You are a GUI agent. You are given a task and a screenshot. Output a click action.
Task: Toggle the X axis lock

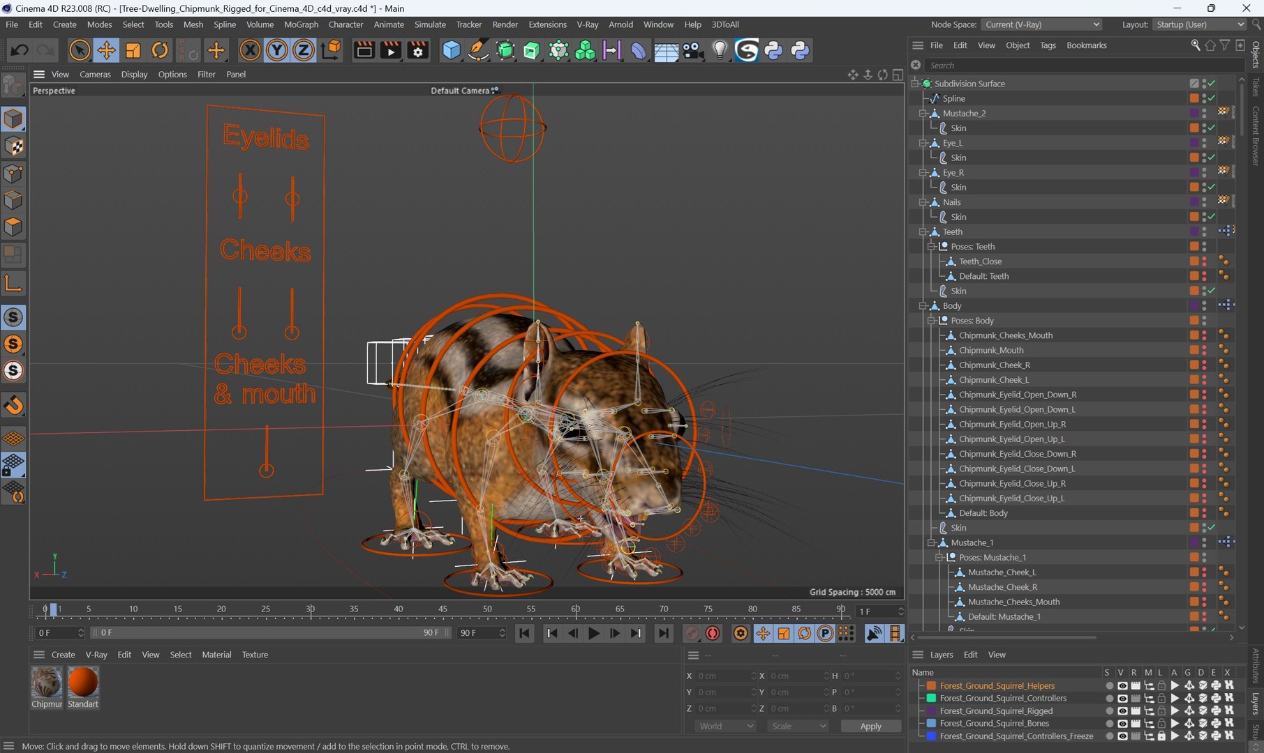[250, 50]
